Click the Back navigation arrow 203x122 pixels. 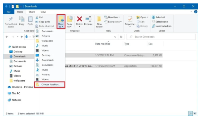7,37
